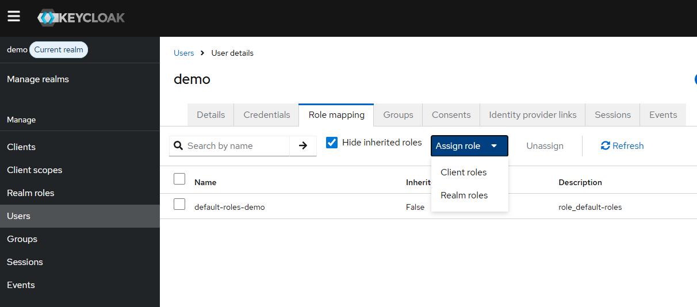Choose Realm roles from dropdown
Screen dimensions: 697x307
point(469,195)
